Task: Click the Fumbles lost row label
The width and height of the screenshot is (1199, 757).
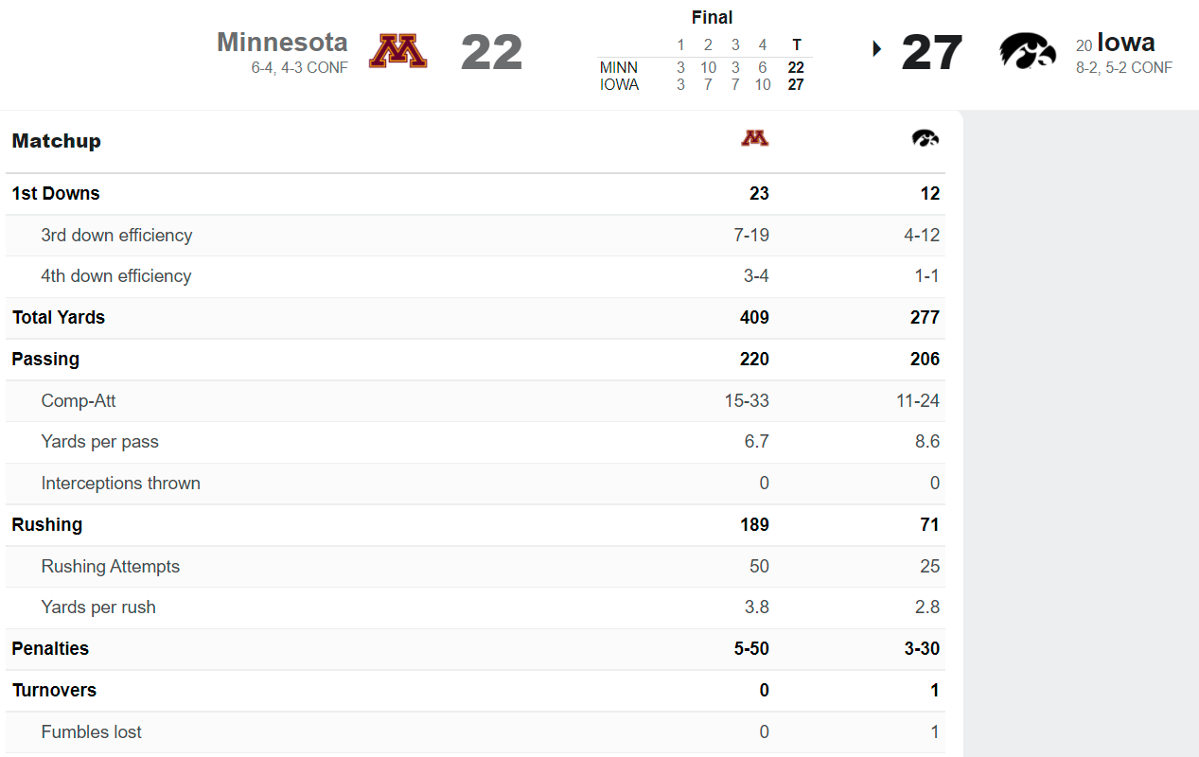Action: pos(92,731)
